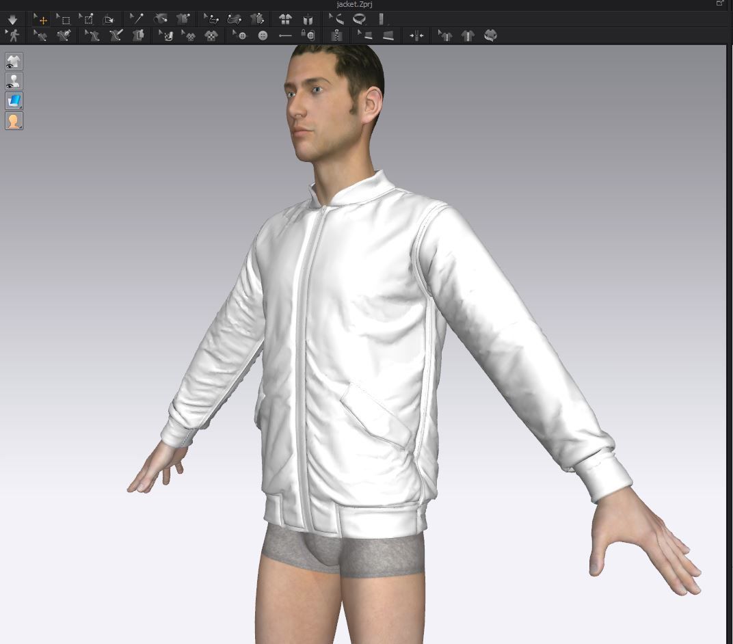
Task: Choose Garment circumference measure tool
Action: 490,36
